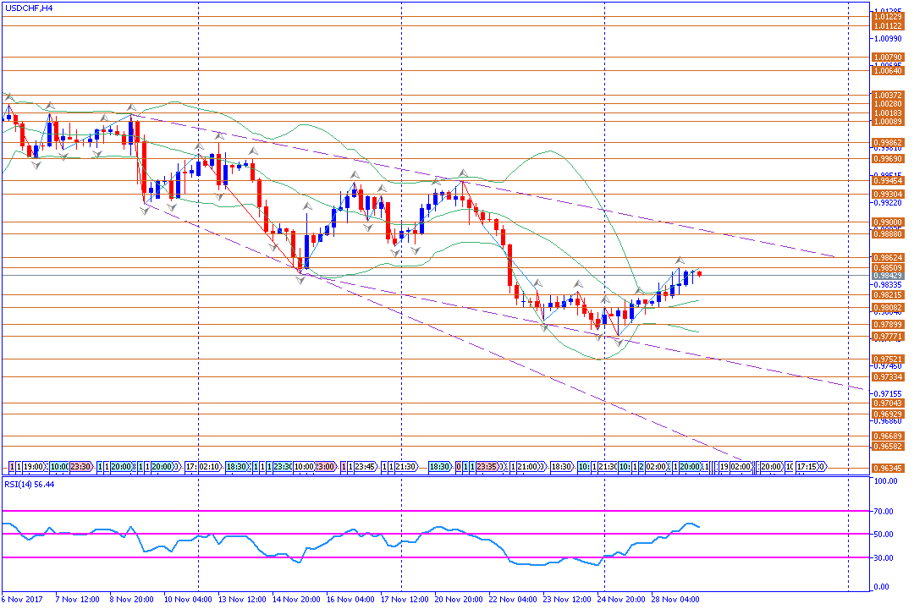
Task: Click the 0.97771 price level label
Action: [x=888, y=337]
